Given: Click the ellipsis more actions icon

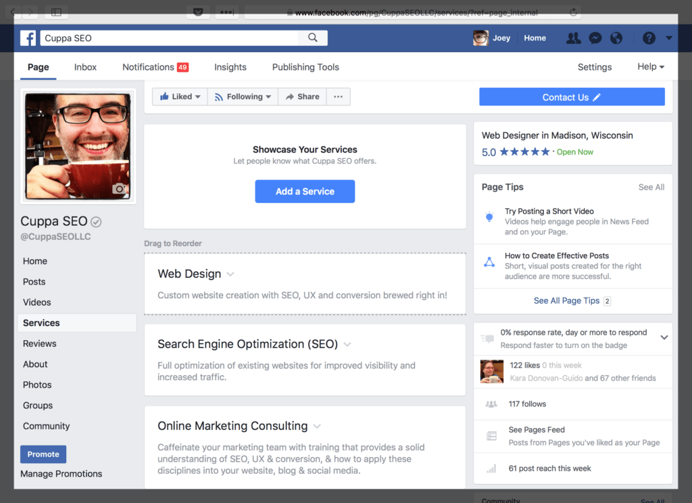Looking at the screenshot, I should (338, 96).
